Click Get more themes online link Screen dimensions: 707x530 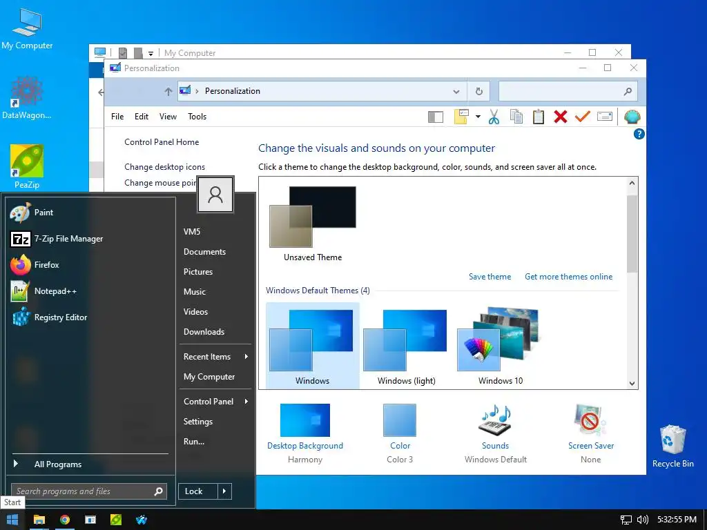569,277
